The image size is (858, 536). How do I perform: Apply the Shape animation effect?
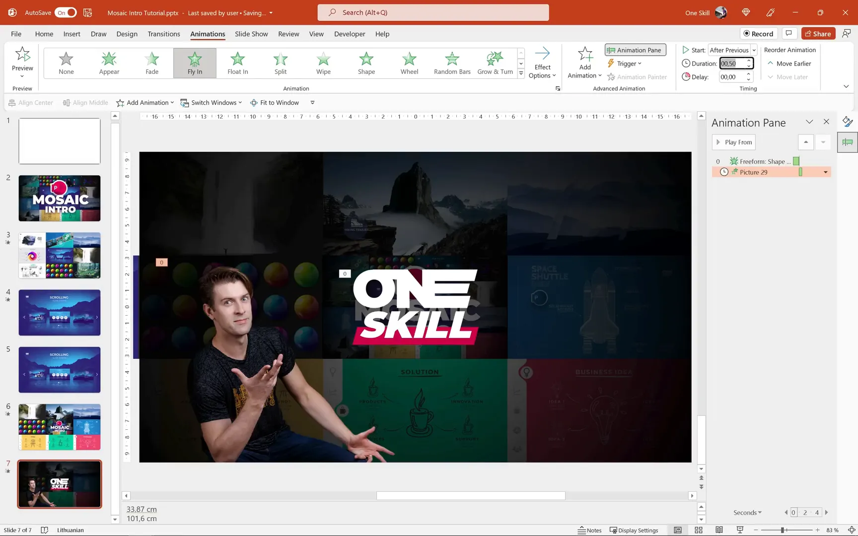[366, 63]
